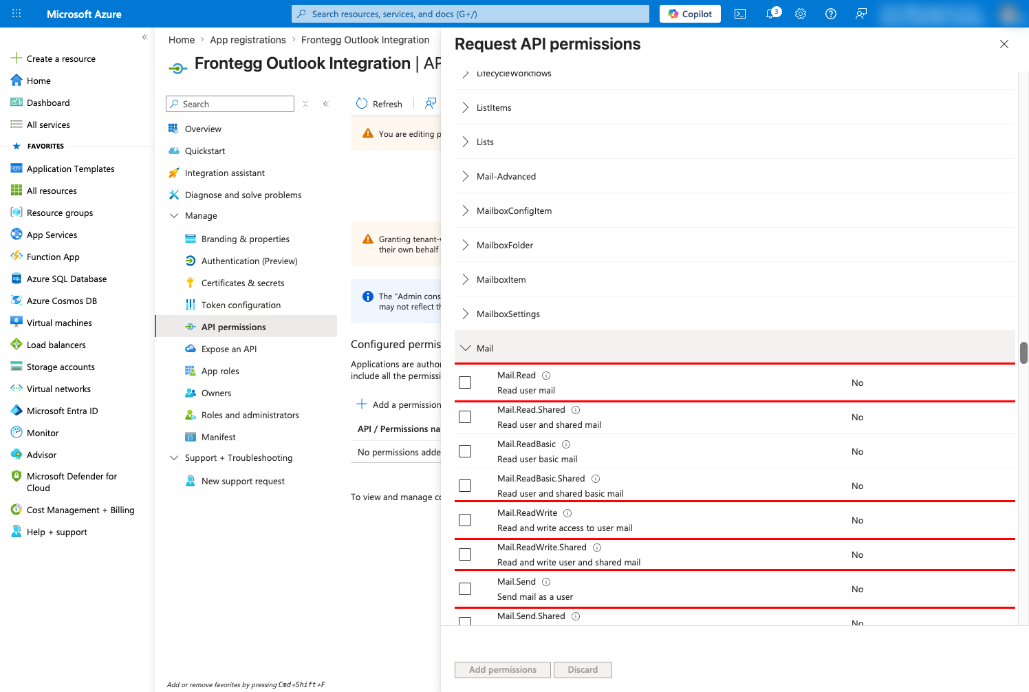Click the resource menu Search field
This screenshot has width=1029, height=692.
(230, 104)
